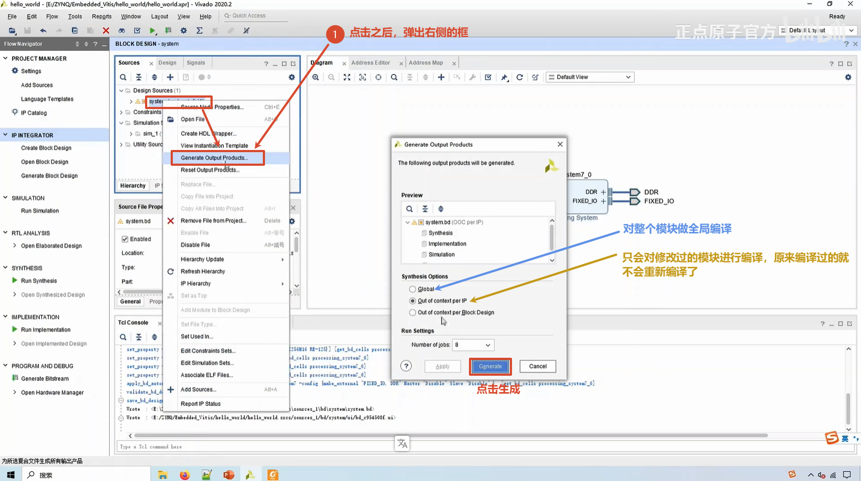This screenshot has height=481, width=861.
Task: Click the Vivado icon in Windows taskbar
Action: click(x=250, y=475)
